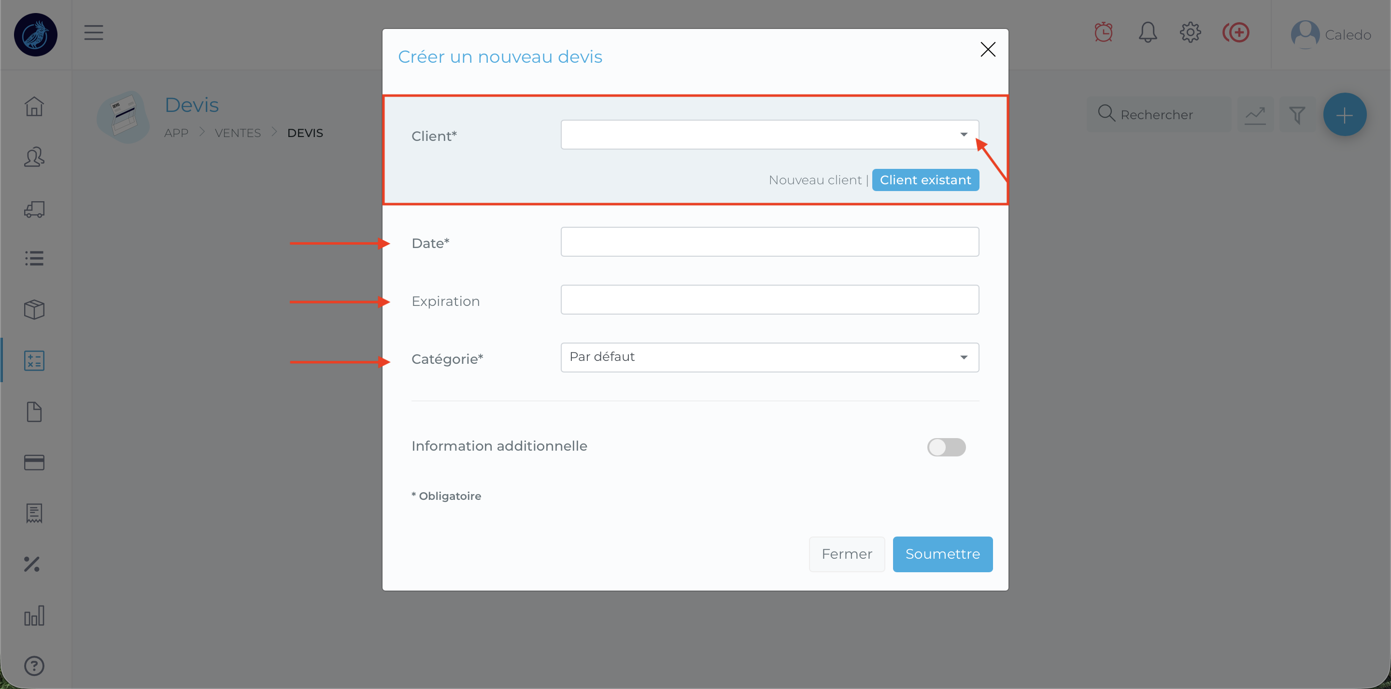This screenshot has width=1391, height=689.
Task: Open the Catégorie dropdown
Action: (x=769, y=357)
